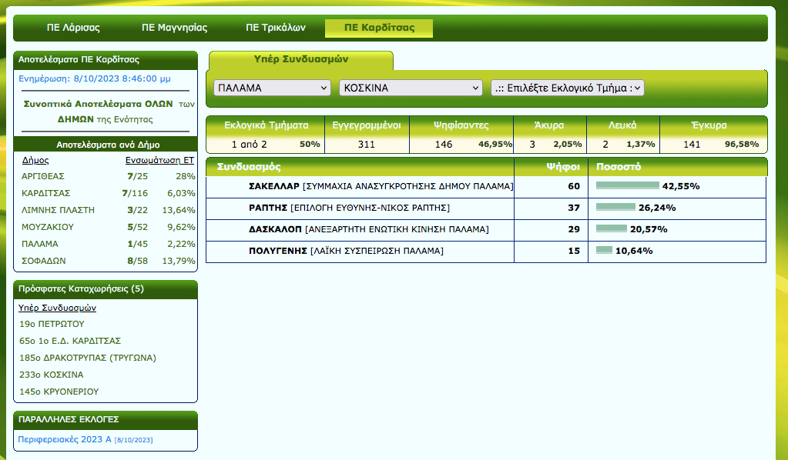Select the ΠΕ Τρικάλων tab
This screenshot has height=460, width=788.
click(x=276, y=28)
